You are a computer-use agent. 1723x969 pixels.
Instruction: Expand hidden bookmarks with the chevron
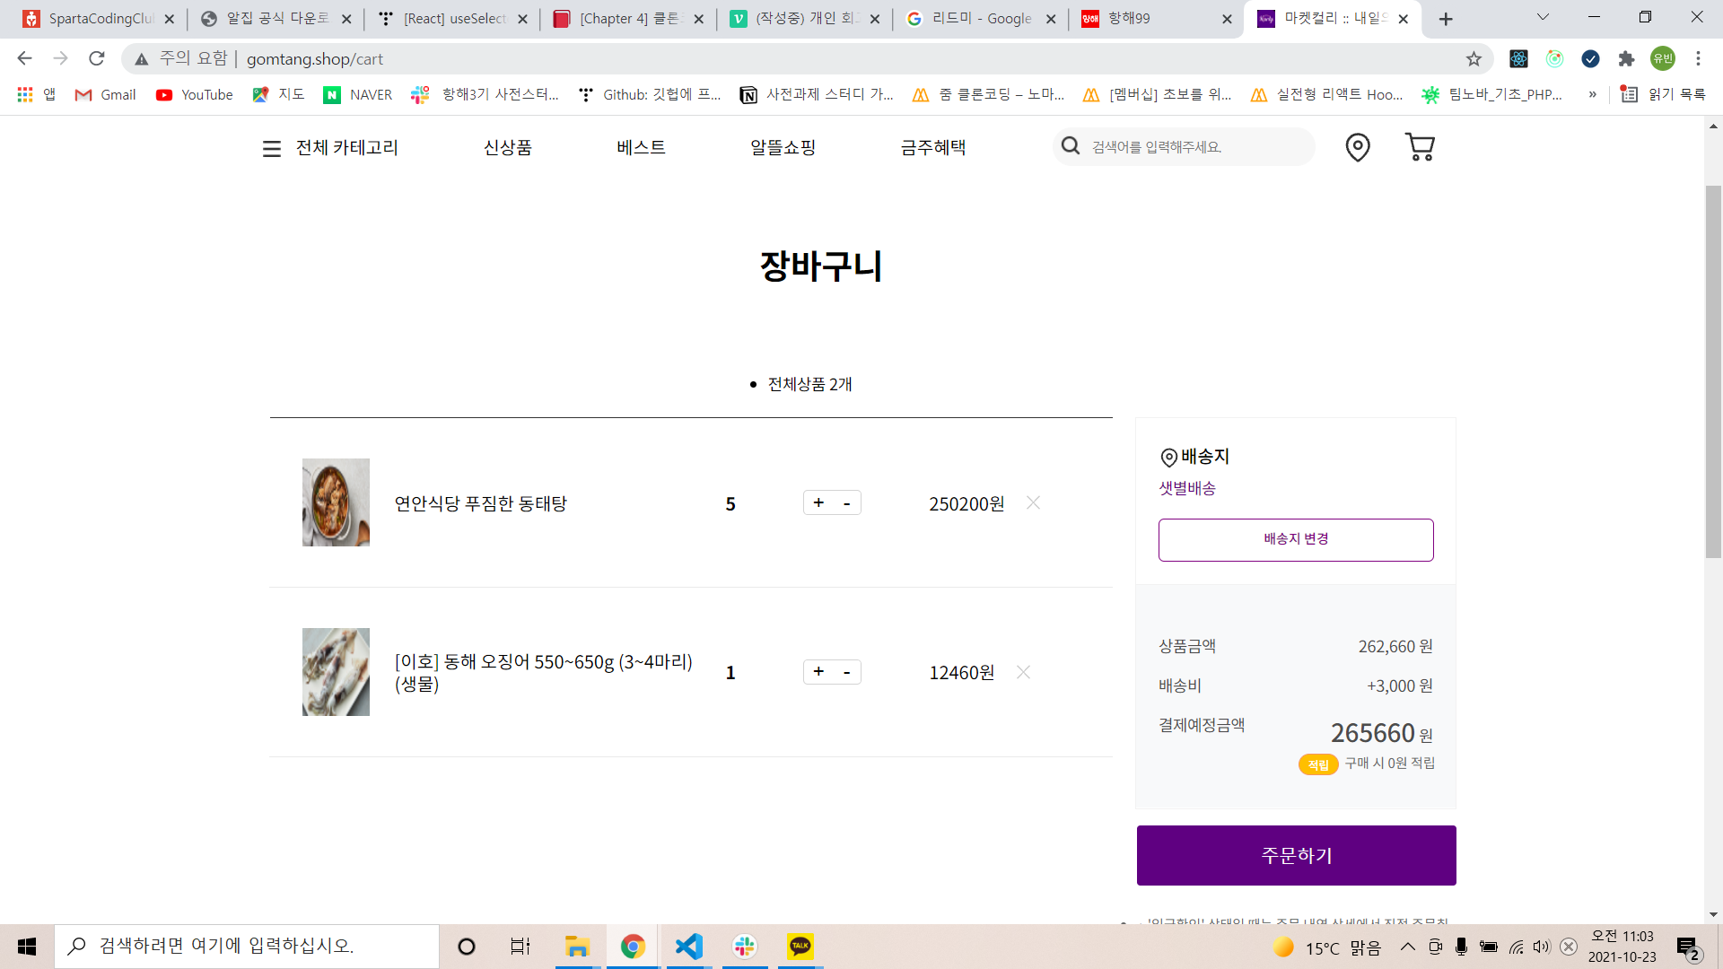(1592, 94)
